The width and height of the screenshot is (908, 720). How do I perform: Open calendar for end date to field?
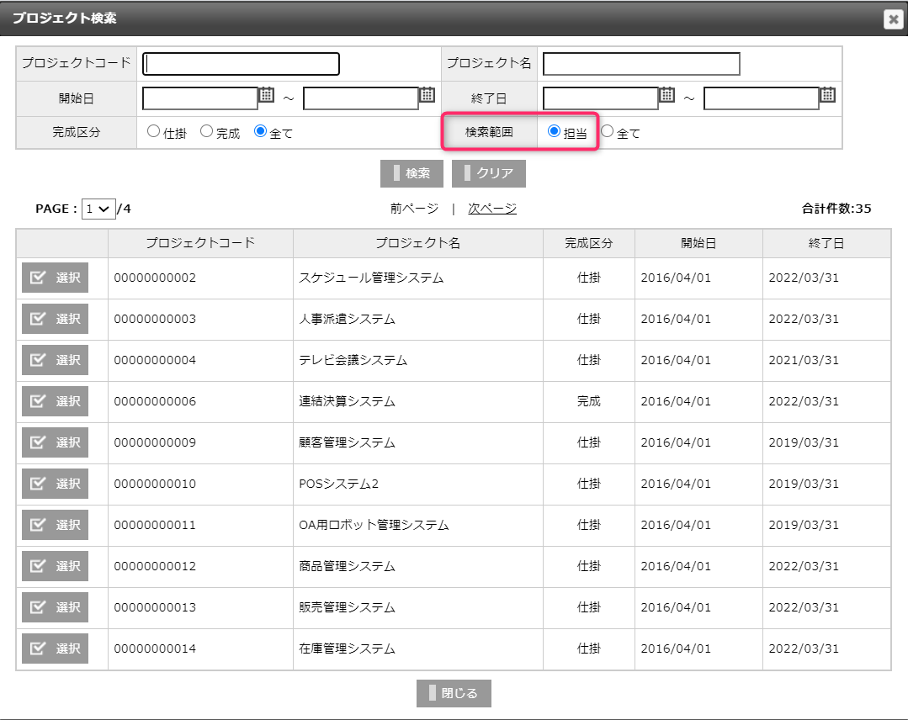tap(828, 95)
